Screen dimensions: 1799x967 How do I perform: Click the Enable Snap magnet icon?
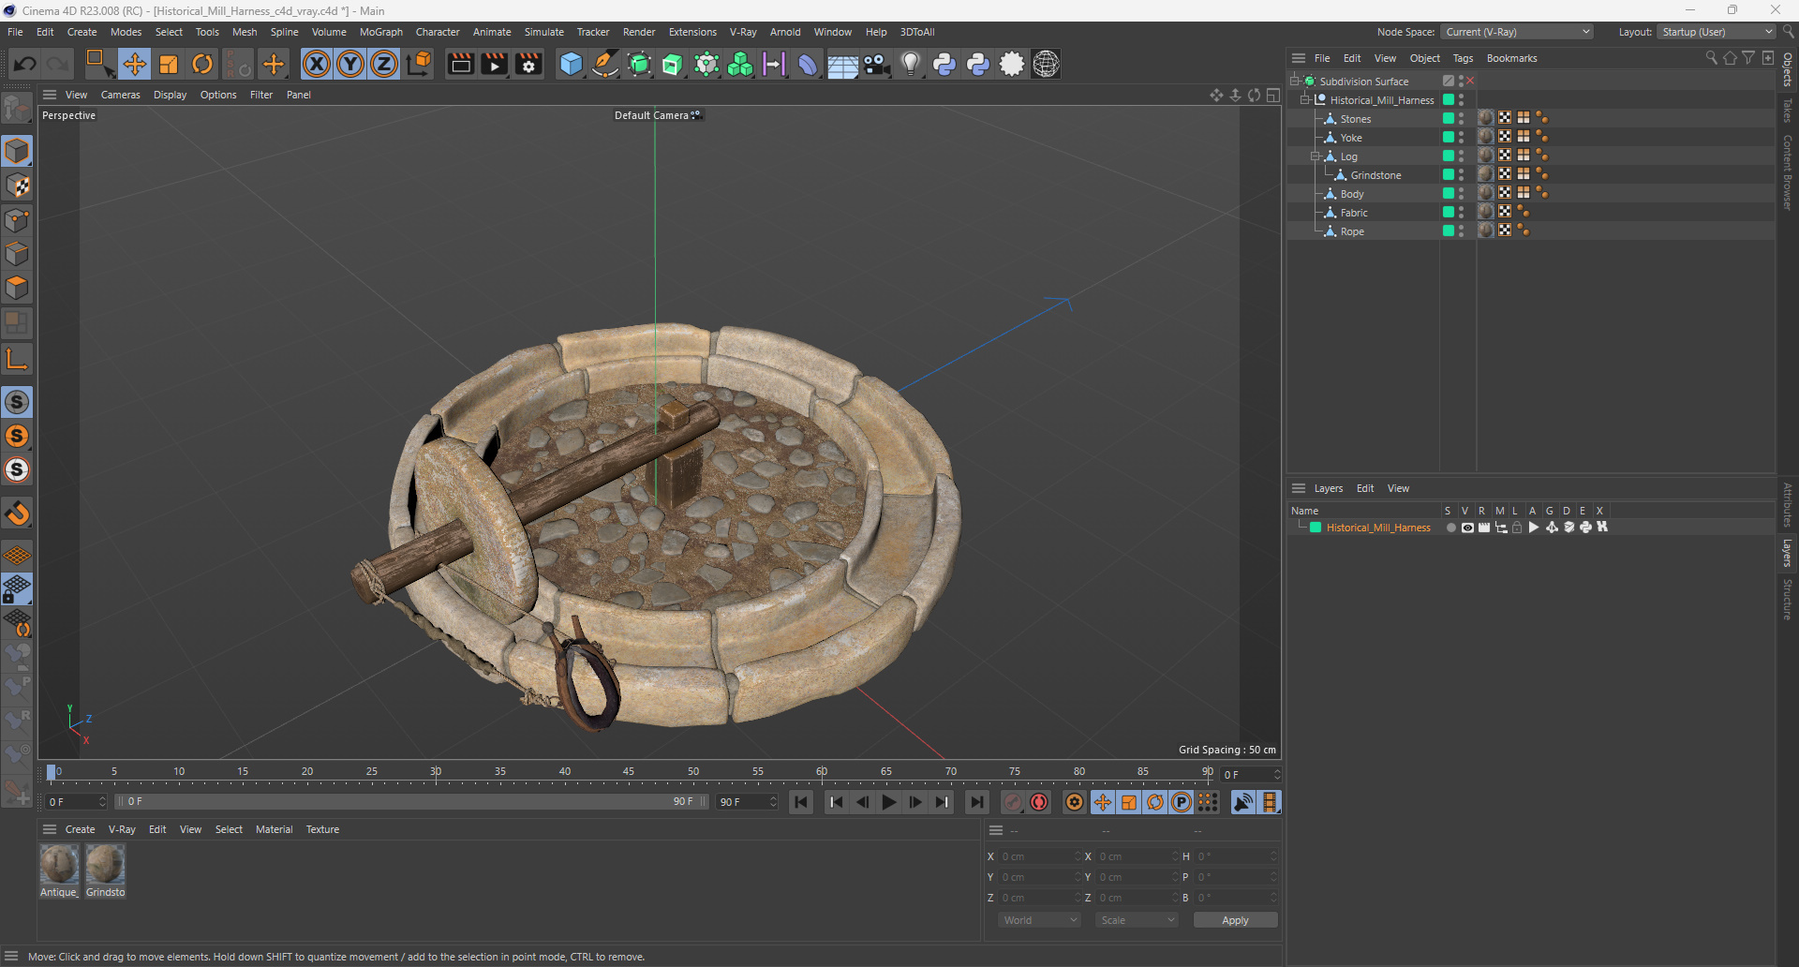click(x=17, y=513)
